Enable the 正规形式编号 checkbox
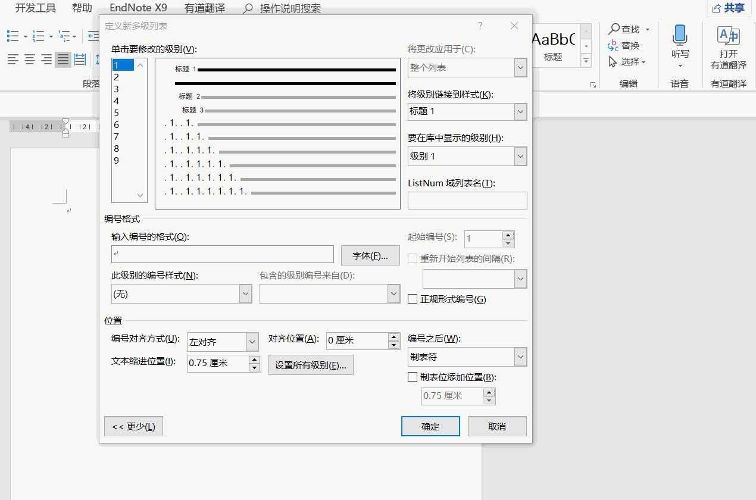 point(413,299)
